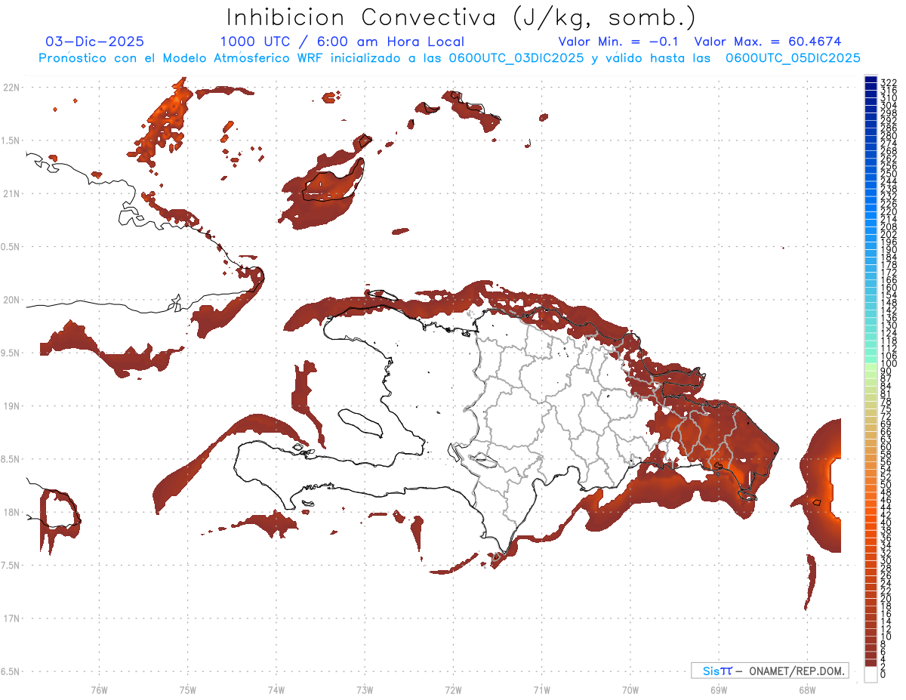
Task: Click the "20N" latitude label
Action: (10, 300)
